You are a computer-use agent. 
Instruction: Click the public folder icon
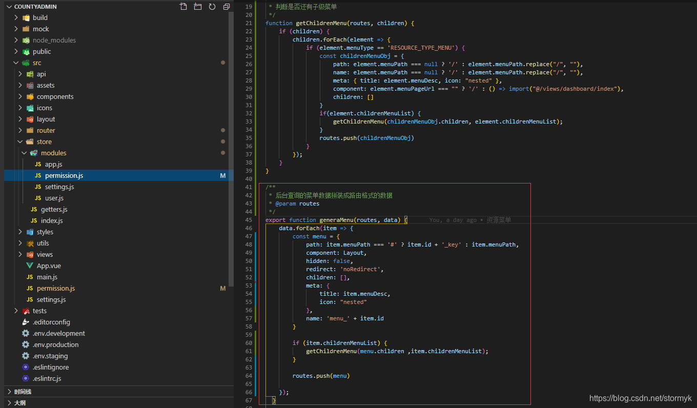click(26, 51)
